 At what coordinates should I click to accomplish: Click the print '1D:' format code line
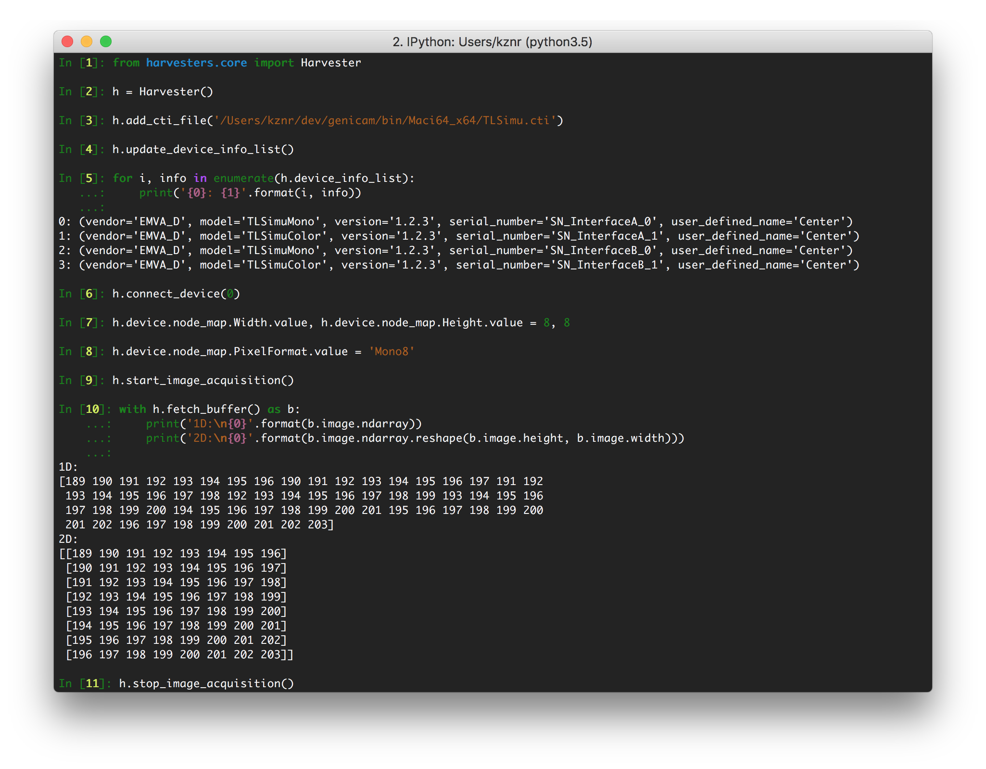pyautogui.click(x=284, y=423)
